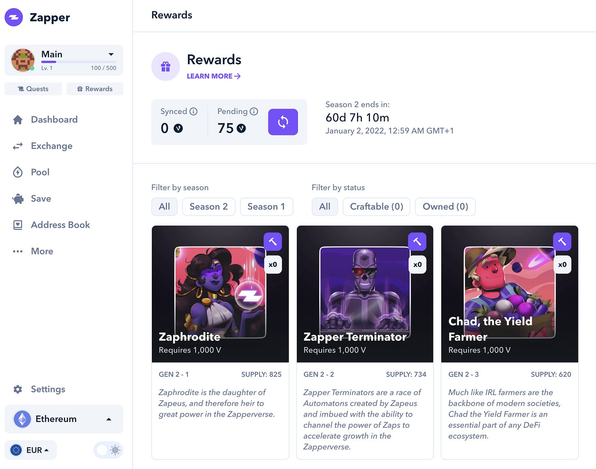
Task: Show only Craftable (0) rewards
Action: pyautogui.click(x=377, y=206)
